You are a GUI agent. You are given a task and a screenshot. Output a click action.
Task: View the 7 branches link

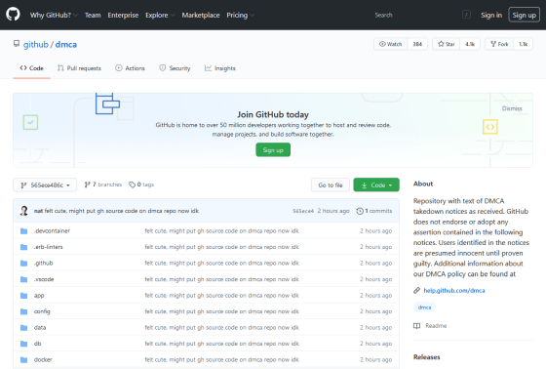pos(103,184)
